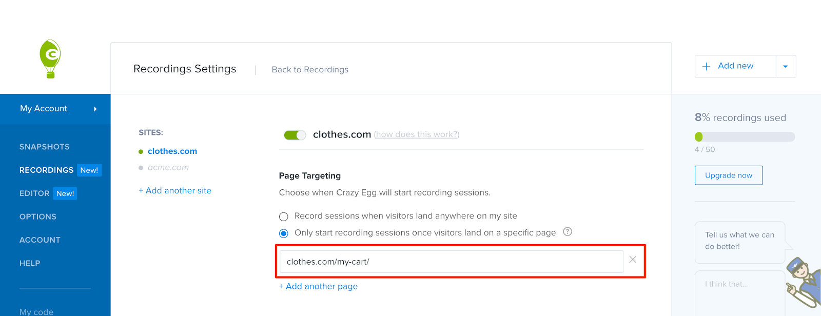The width and height of the screenshot is (821, 316).
Task: Click the help question mark icon
Action: pyautogui.click(x=568, y=232)
